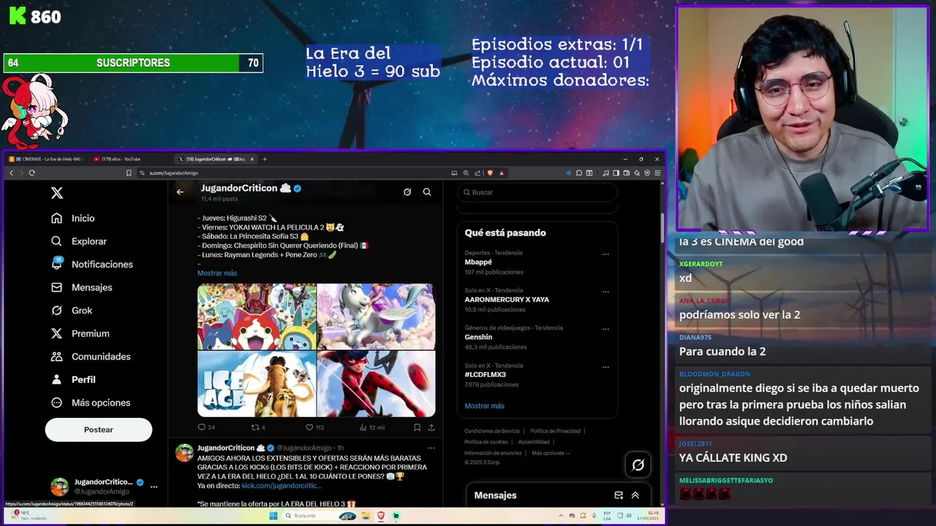Viewport: 936px width, 526px height.
Task: Open options dots for #LCDFLMX3 trend
Action: (605, 367)
